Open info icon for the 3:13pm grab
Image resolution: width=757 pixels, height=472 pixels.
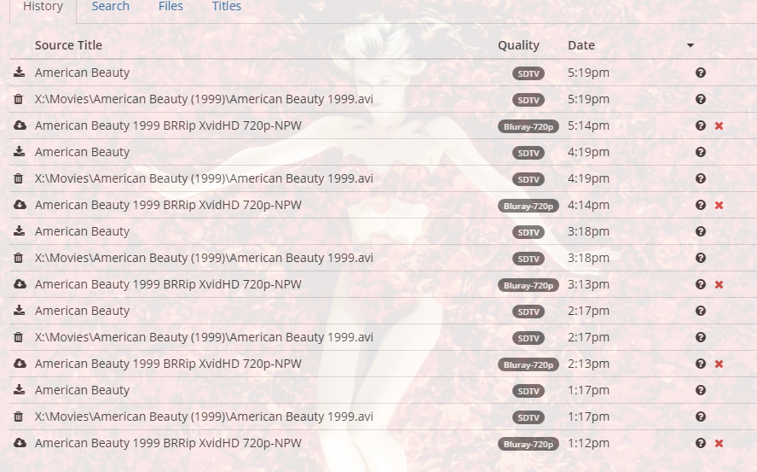701,284
